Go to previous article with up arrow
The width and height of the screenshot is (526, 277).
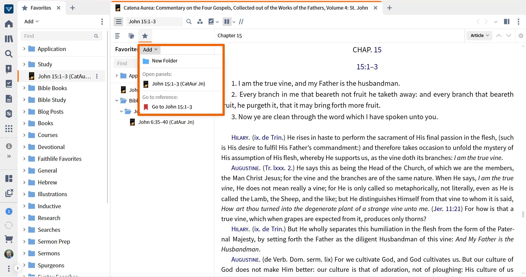(x=499, y=36)
